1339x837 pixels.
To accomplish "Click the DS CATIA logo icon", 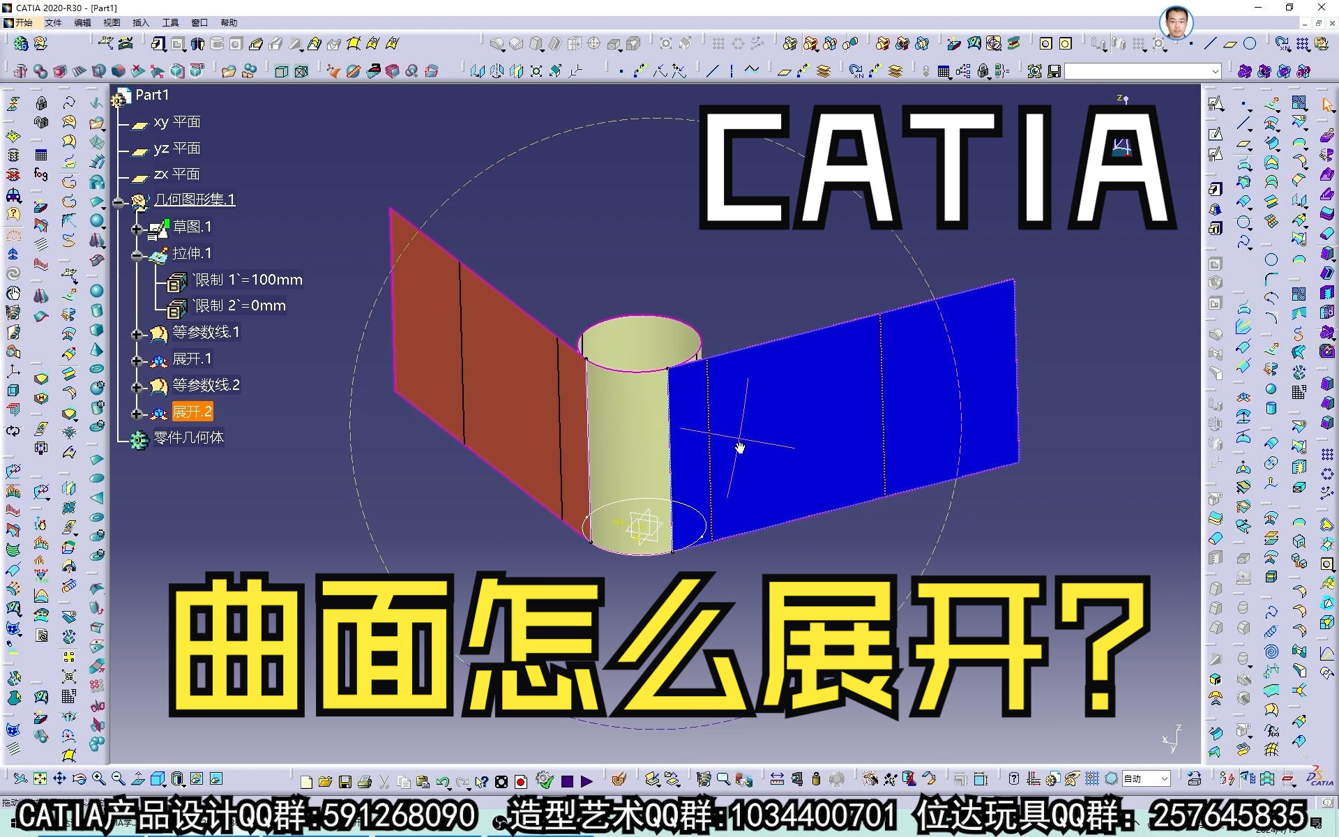I will tap(1319, 777).
